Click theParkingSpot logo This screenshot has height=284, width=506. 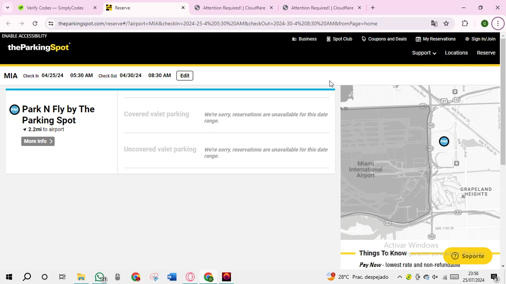coord(39,47)
